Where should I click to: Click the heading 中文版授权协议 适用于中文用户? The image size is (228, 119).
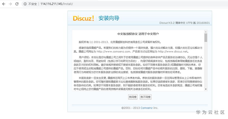[138, 34]
